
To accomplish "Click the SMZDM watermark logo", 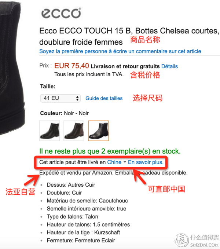I will pos(197,240).
